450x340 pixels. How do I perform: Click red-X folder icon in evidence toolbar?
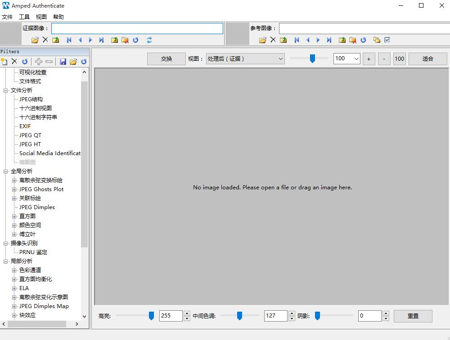point(125,40)
